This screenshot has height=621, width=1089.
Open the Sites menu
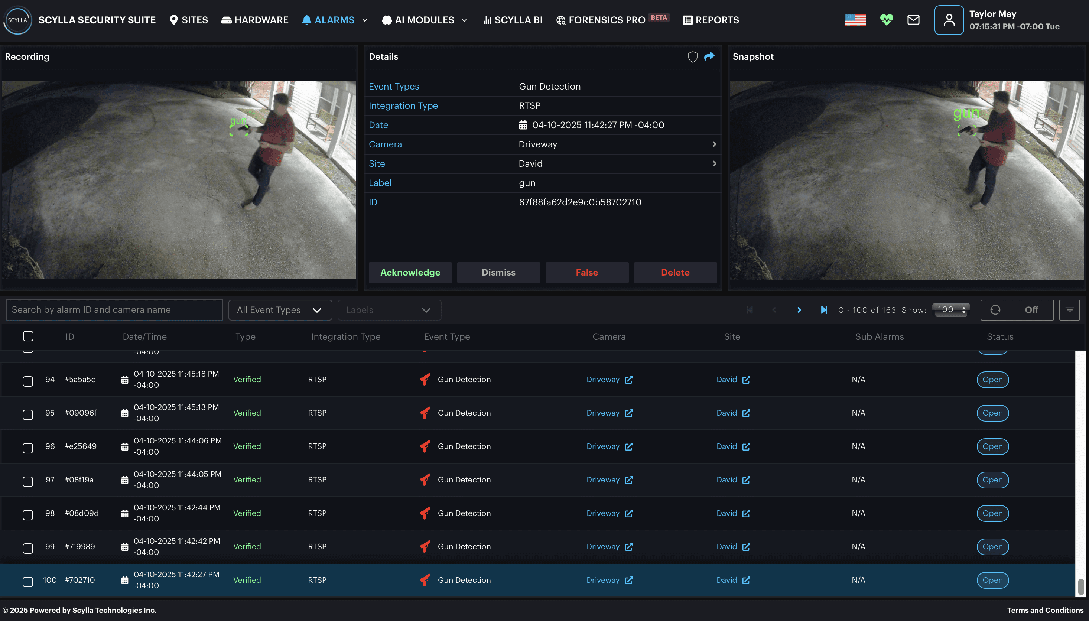click(x=189, y=20)
